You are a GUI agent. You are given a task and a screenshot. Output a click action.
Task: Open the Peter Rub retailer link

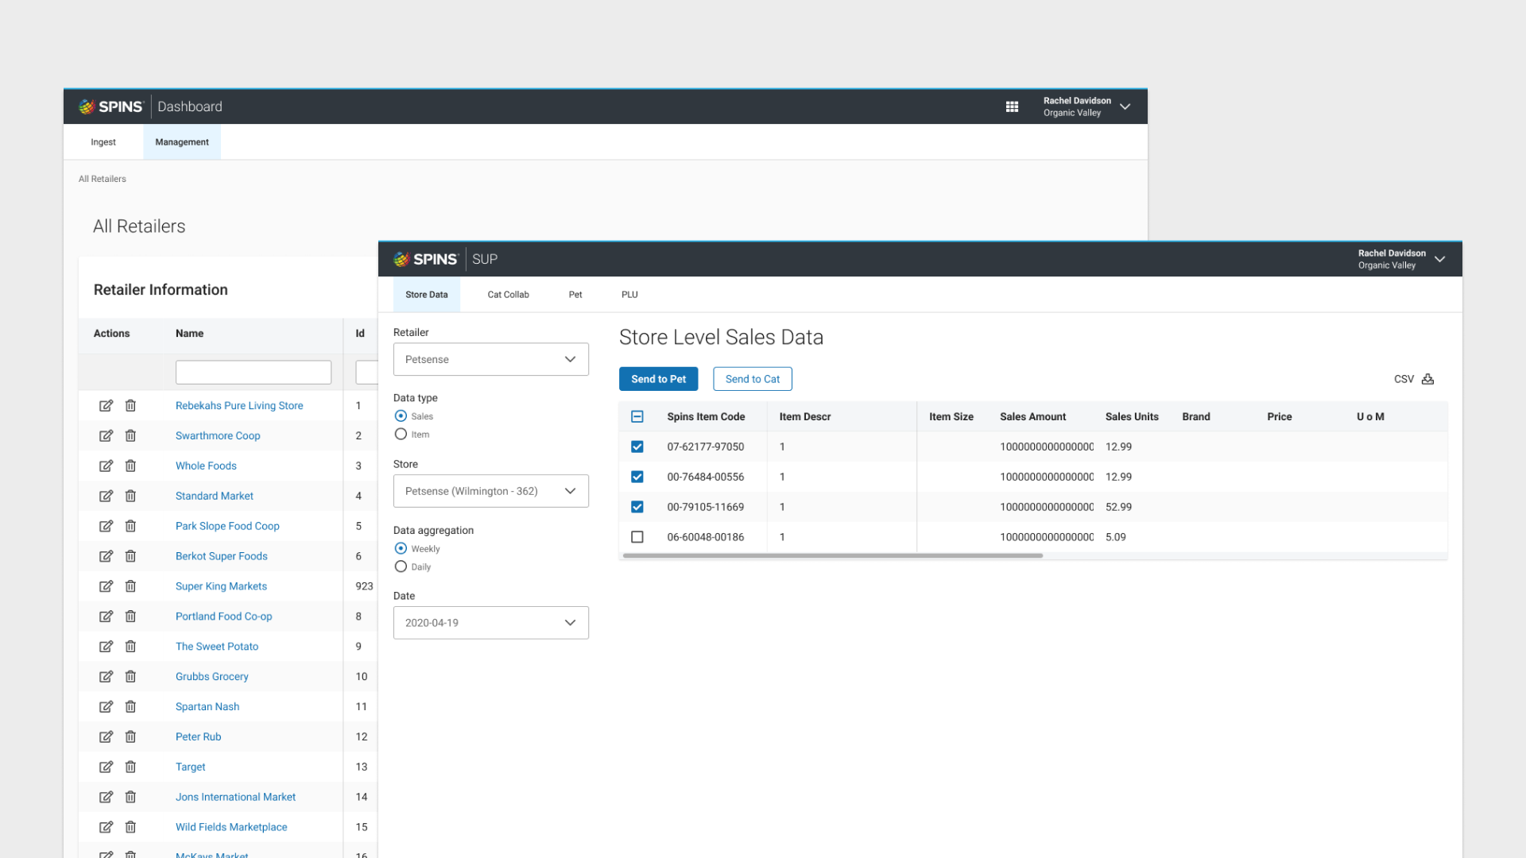[x=198, y=737]
